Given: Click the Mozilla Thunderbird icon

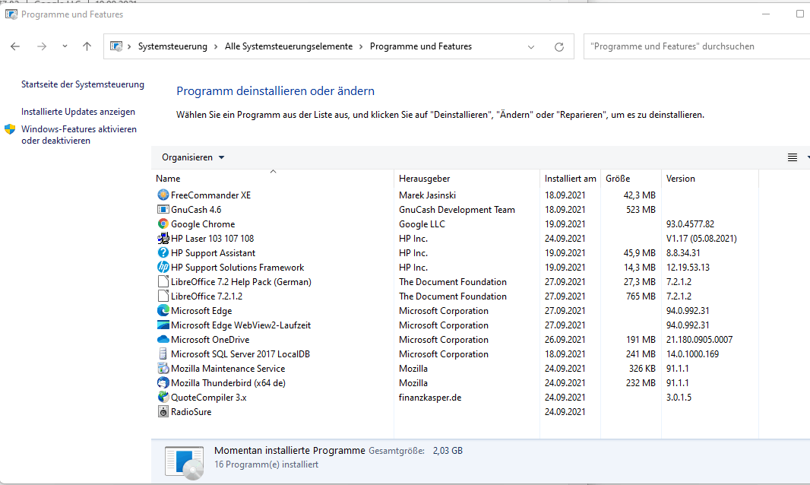Looking at the screenshot, I should [163, 383].
